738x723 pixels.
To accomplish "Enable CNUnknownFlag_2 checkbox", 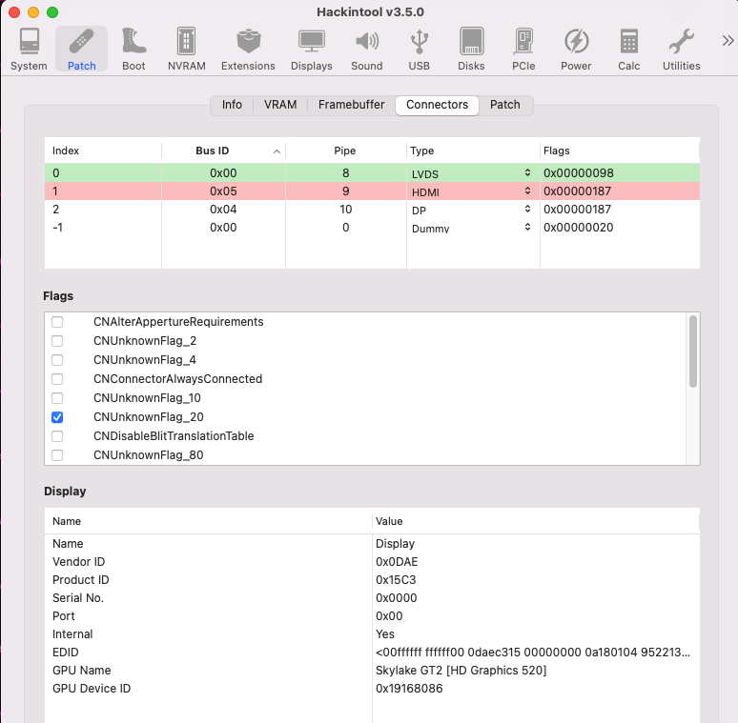I will (57, 341).
